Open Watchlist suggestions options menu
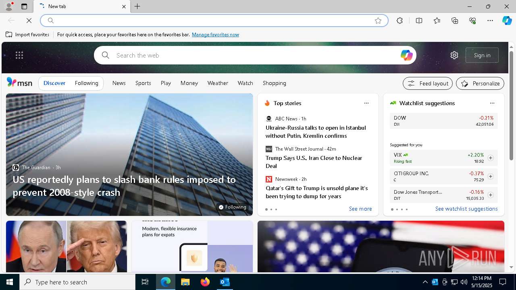516x290 pixels. point(492,103)
